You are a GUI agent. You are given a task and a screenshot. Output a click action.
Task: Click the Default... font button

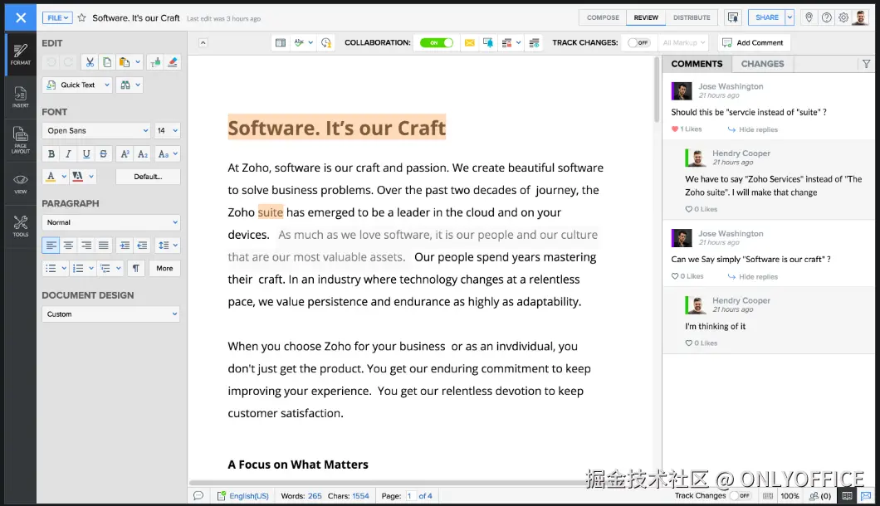pos(148,177)
